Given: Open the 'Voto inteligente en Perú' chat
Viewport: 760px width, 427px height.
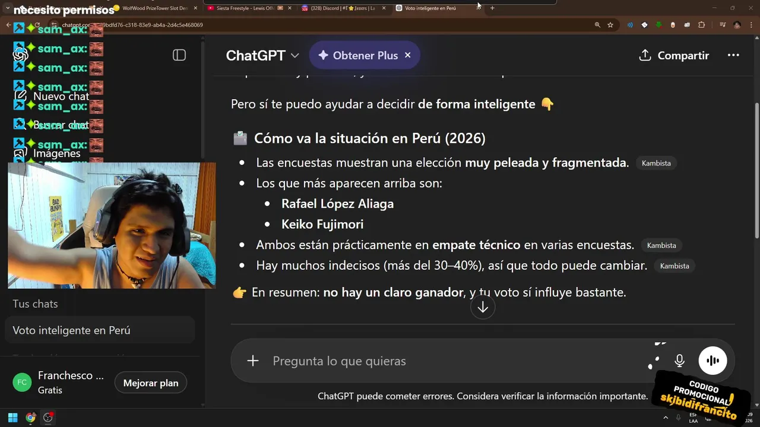Looking at the screenshot, I should tap(100, 330).
